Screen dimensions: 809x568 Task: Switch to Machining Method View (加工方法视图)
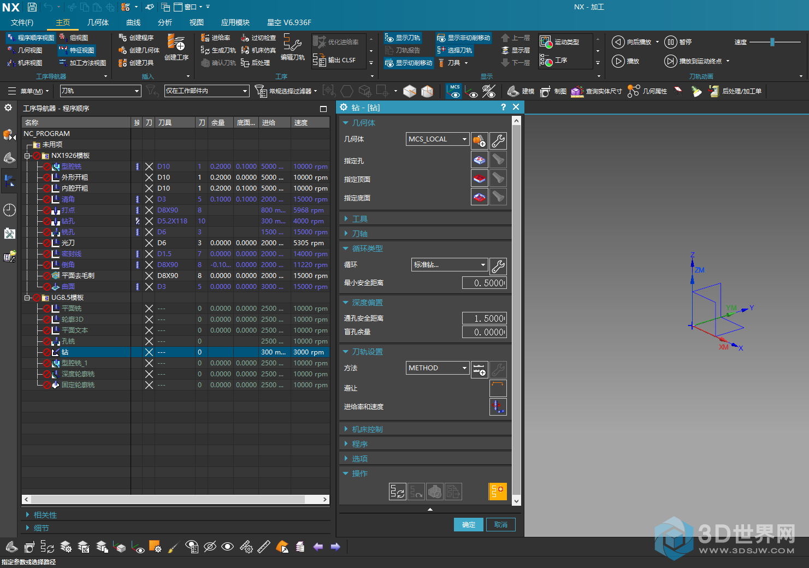pyautogui.click(x=82, y=63)
